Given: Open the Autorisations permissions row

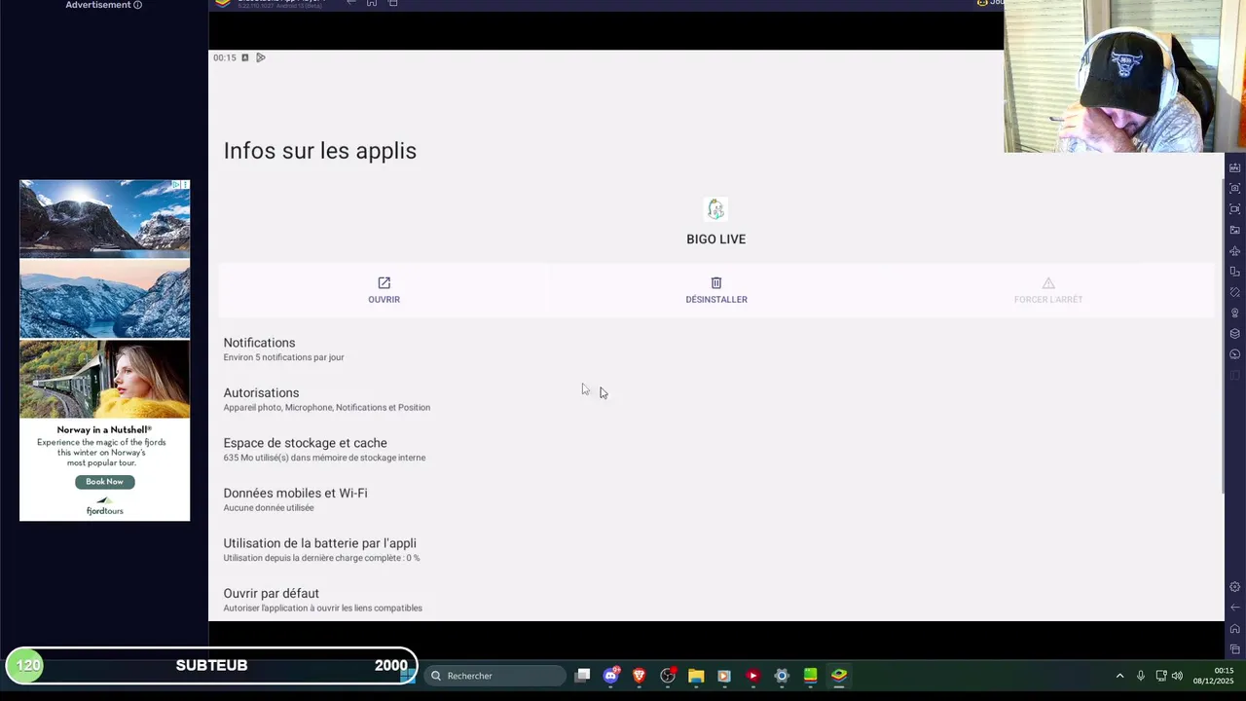Looking at the screenshot, I should [x=716, y=399].
